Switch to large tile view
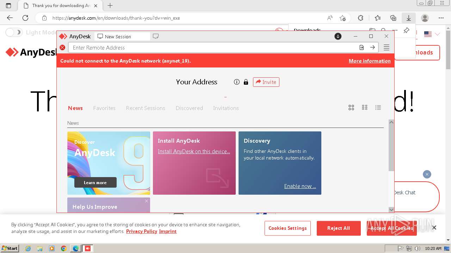 351,108
